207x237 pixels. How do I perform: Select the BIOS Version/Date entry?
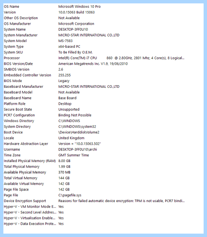tap(103, 64)
